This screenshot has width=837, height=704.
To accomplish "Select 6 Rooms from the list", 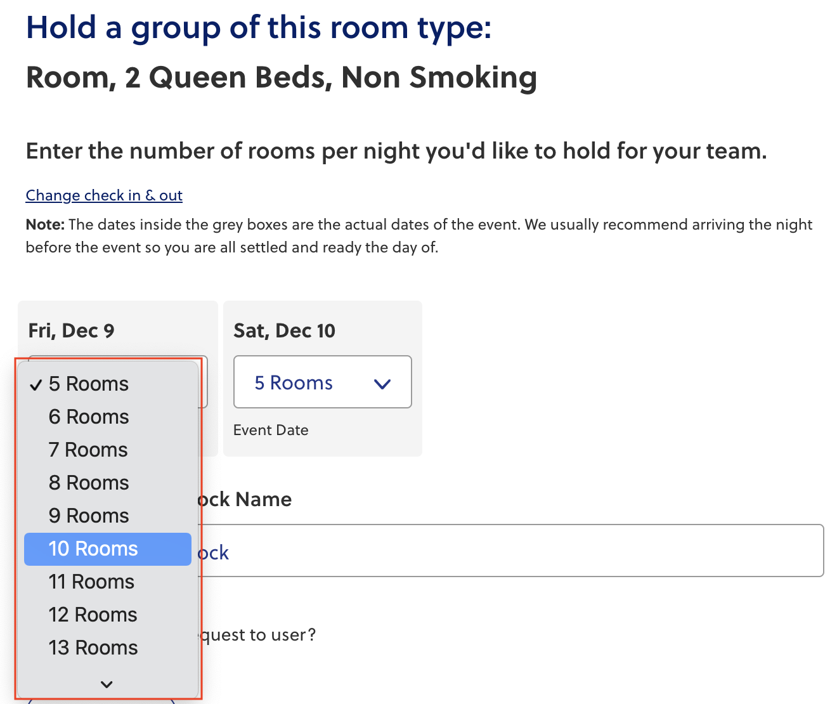I will point(89,417).
